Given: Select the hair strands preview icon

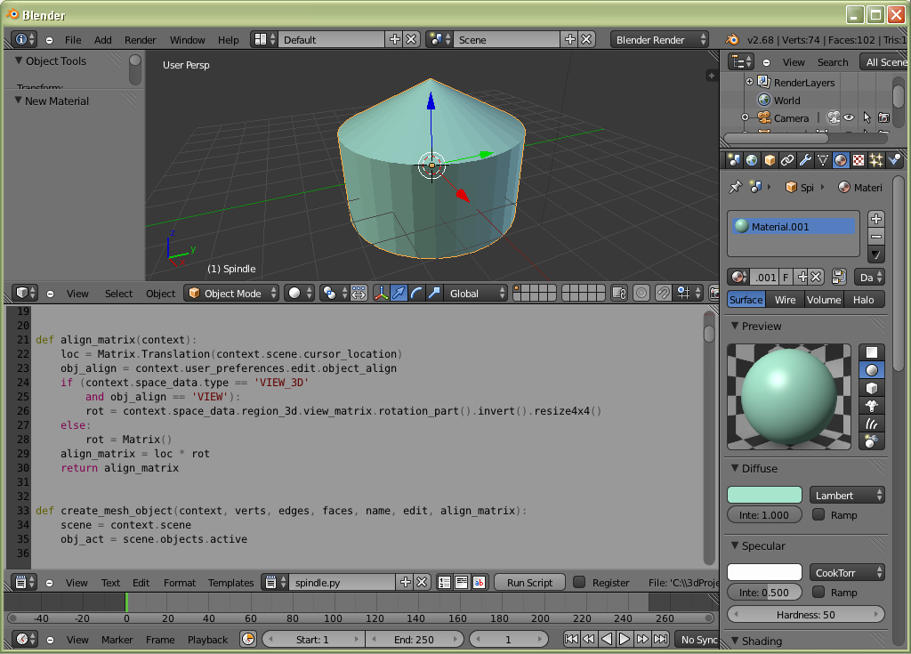Looking at the screenshot, I should click(x=872, y=424).
